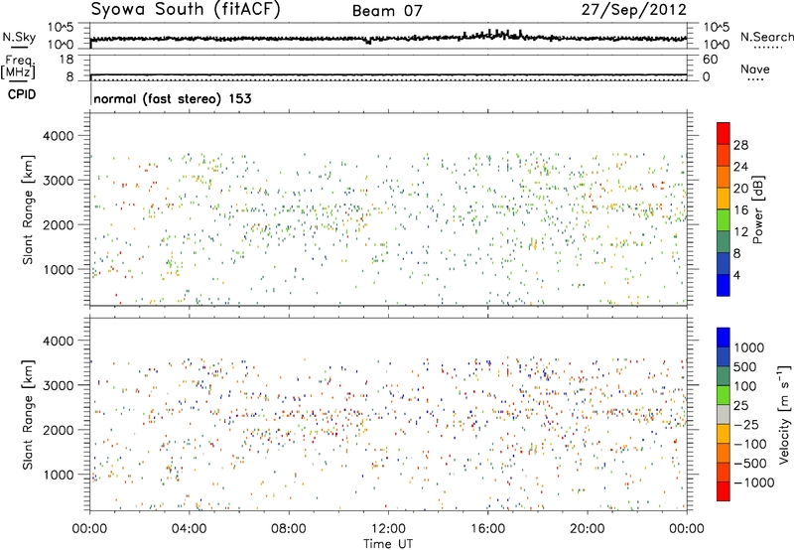Screen dimensions: 794x550
Task: Click '1000' on the velocity panel range axis
Action: [x=58, y=475]
